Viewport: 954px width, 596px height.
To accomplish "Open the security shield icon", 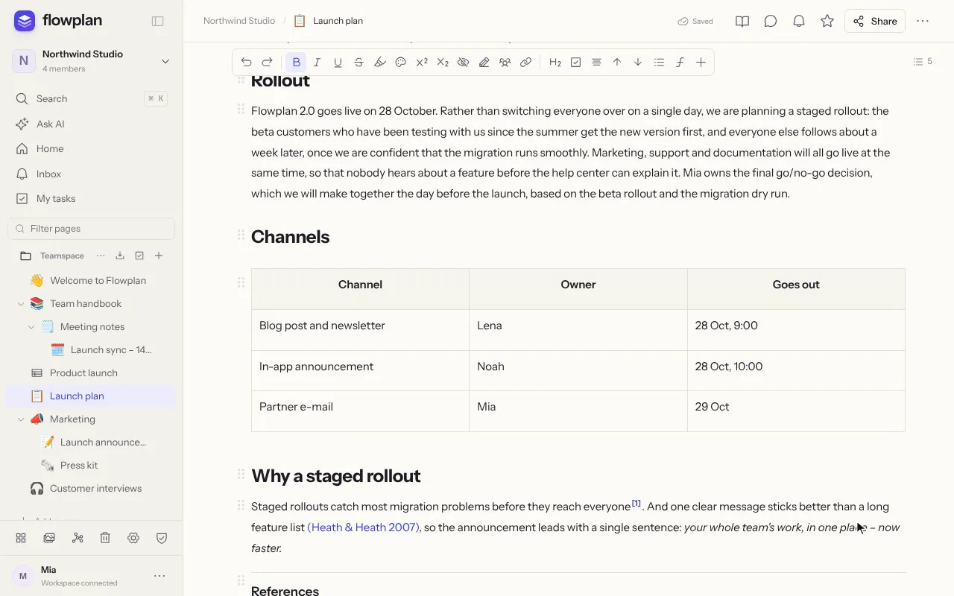I will (x=162, y=538).
